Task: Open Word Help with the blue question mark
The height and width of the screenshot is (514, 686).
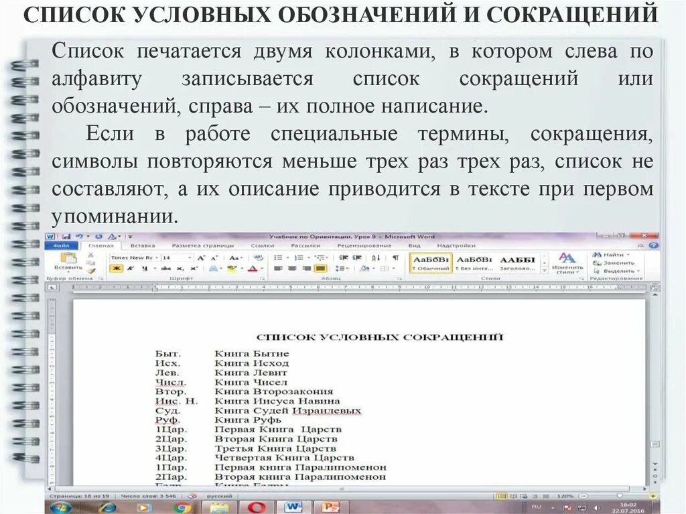Action: coord(653,246)
